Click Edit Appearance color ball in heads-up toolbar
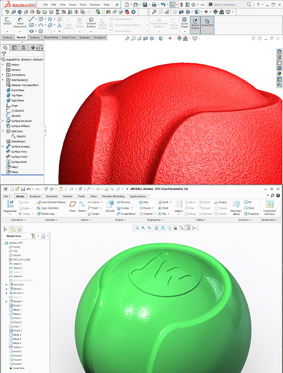Image resolution: width=283 pixels, height=373 pixels. (179, 38)
